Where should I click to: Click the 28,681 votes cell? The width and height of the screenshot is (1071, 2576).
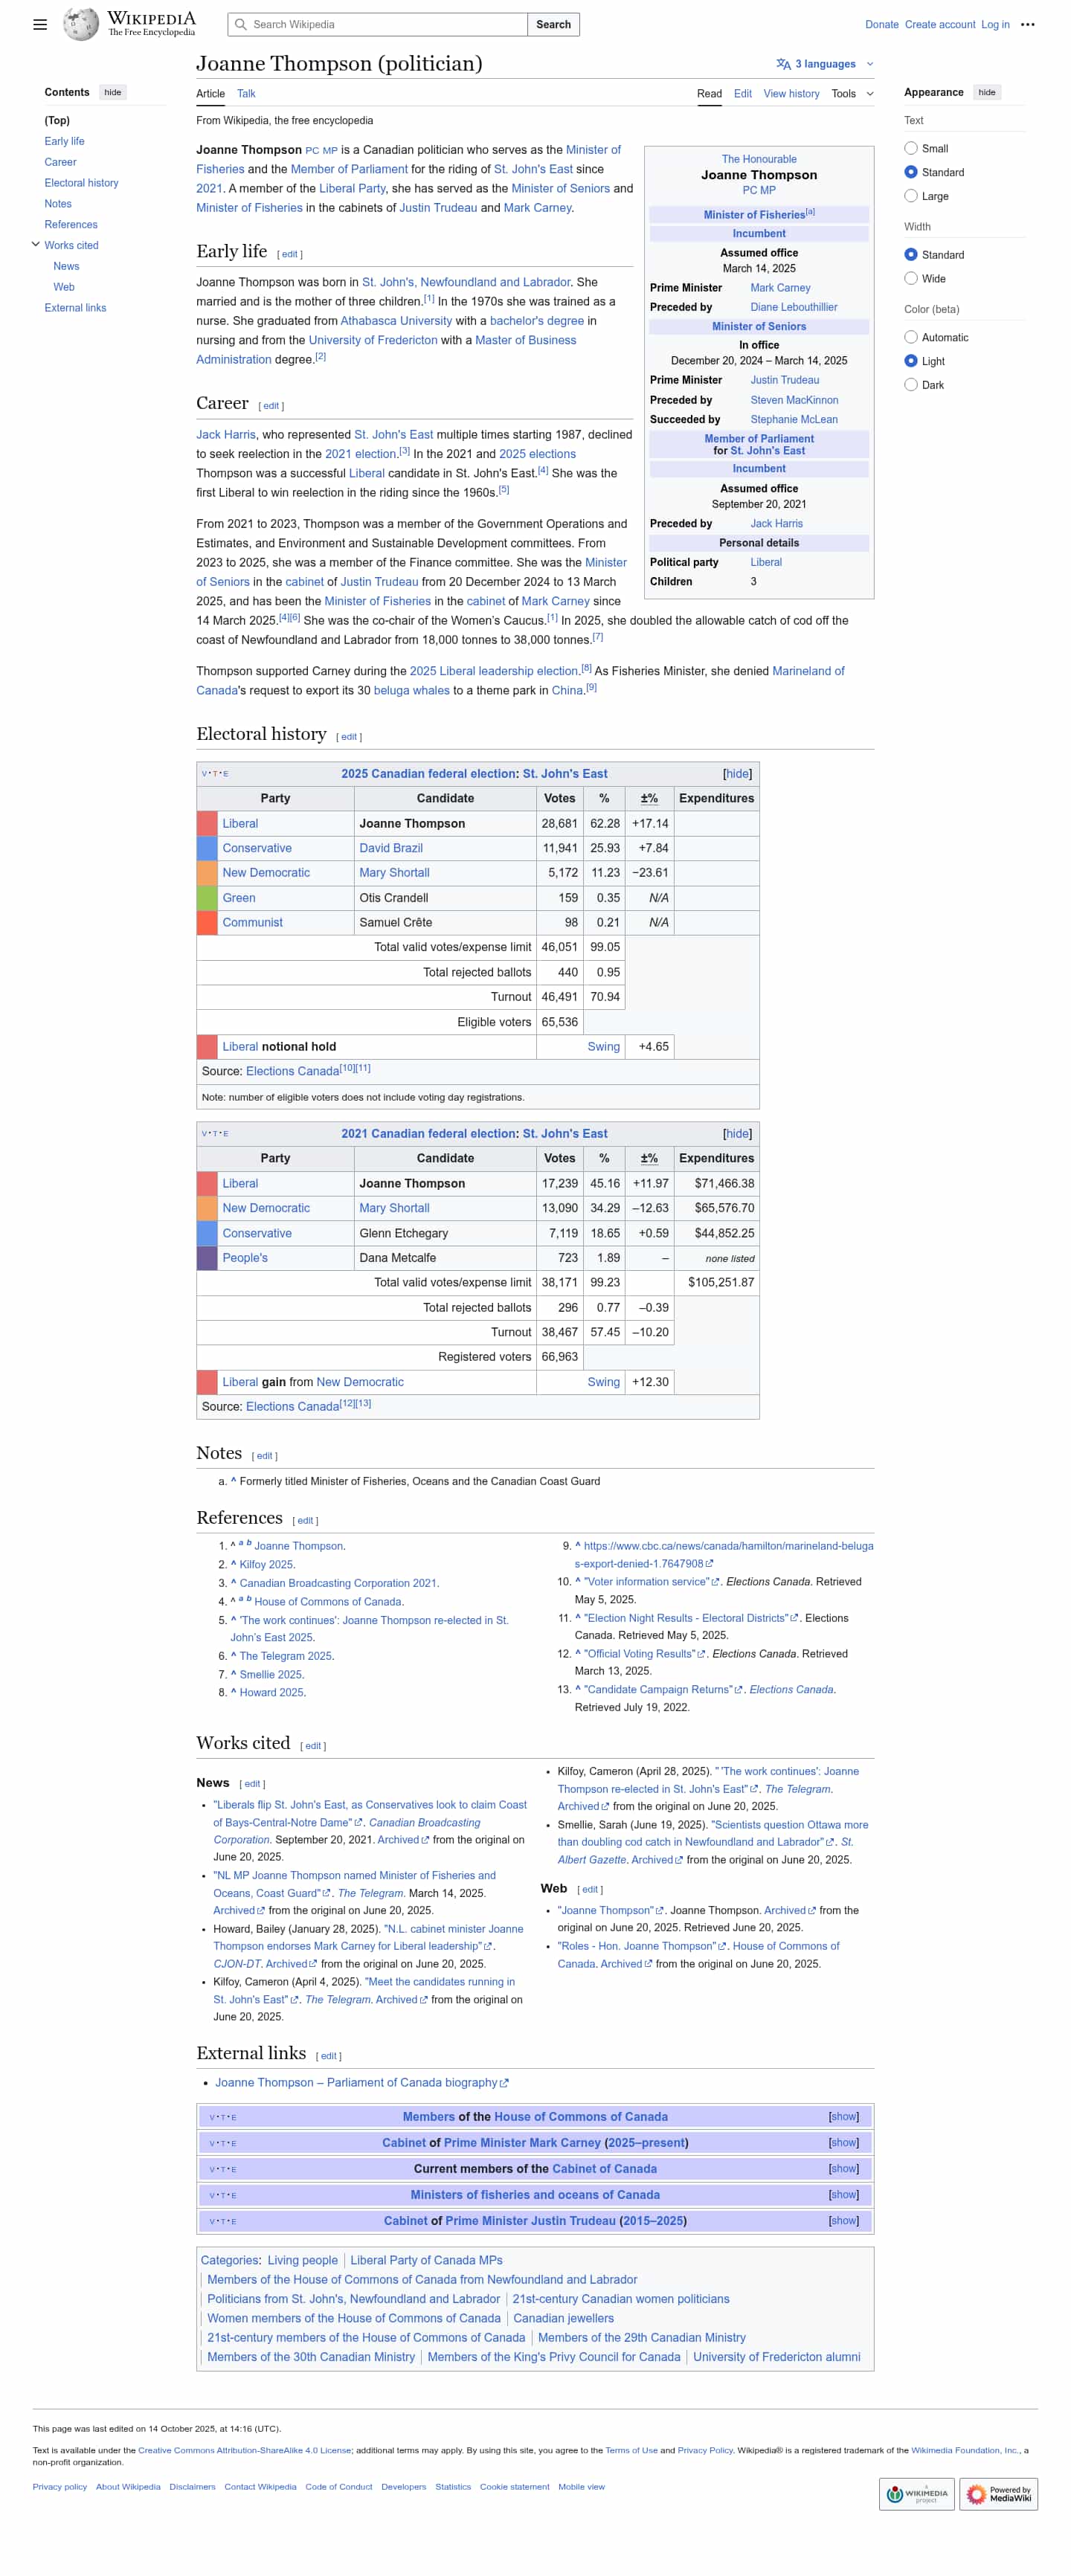tap(559, 823)
